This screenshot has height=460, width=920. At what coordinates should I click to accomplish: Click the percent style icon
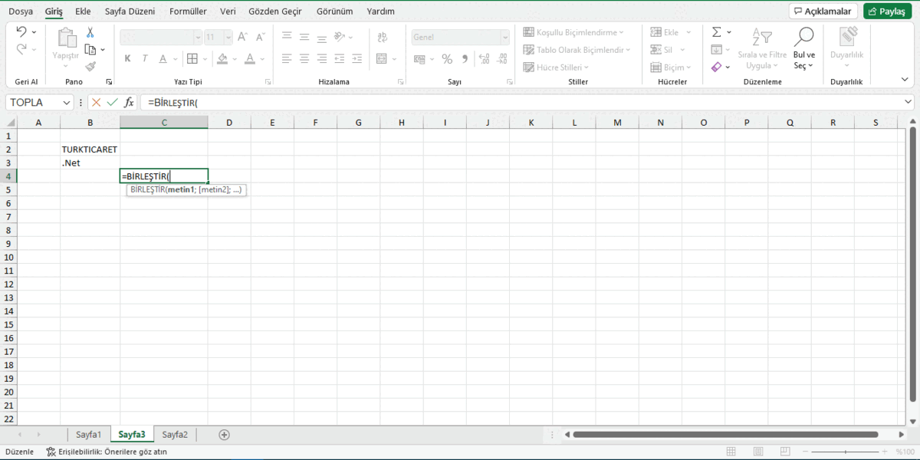click(447, 58)
